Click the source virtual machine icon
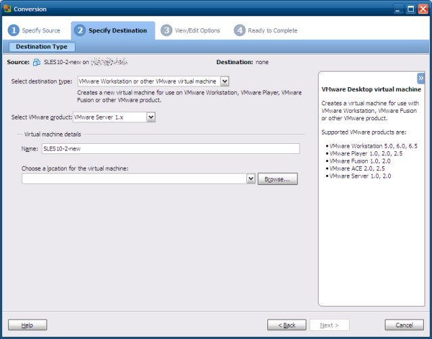This screenshot has height=339, width=432. click(x=36, y=62)
